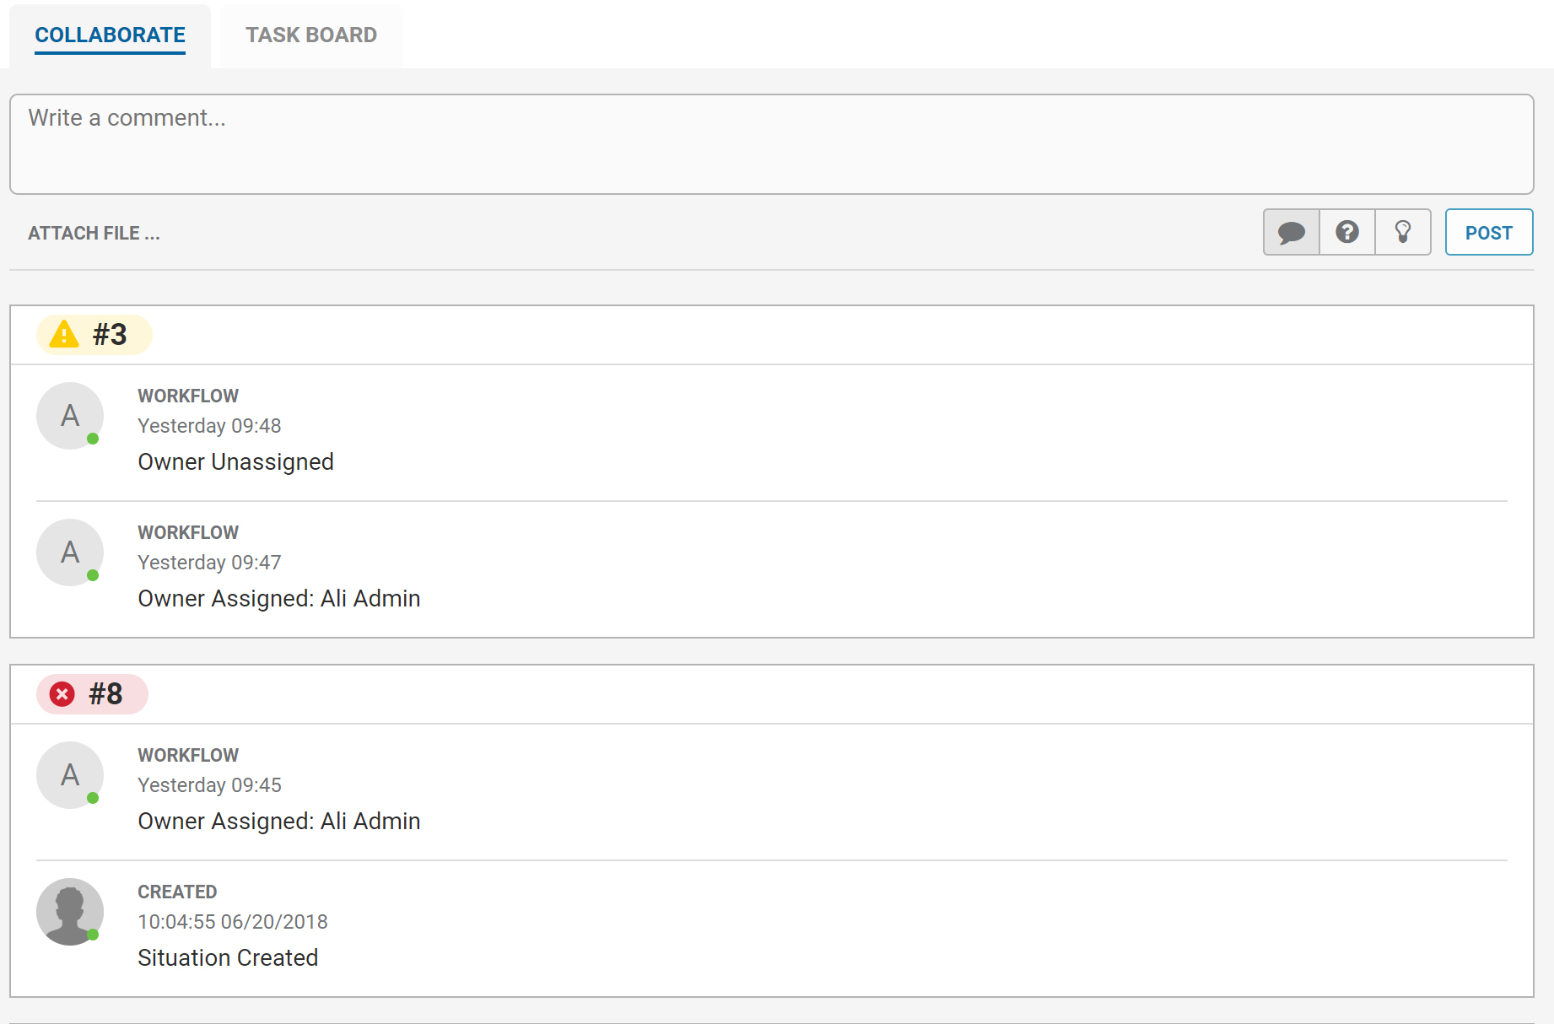Click the avatar beside the 09:45 Owner Assigned entry
The height and width of the screenshot is (1024, 1554).
tap(70, 775)
